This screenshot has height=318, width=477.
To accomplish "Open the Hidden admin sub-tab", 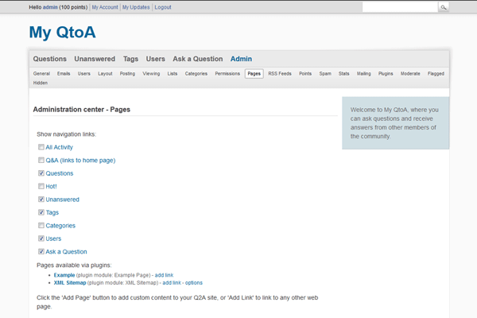I will (41, 83).
